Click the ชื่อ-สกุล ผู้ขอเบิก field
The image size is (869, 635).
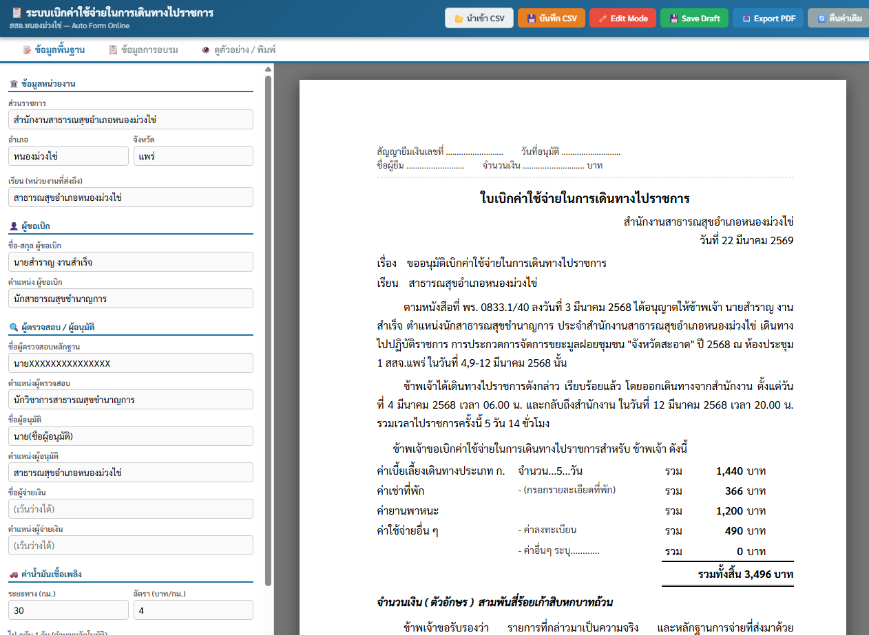(x=131, y=262)
